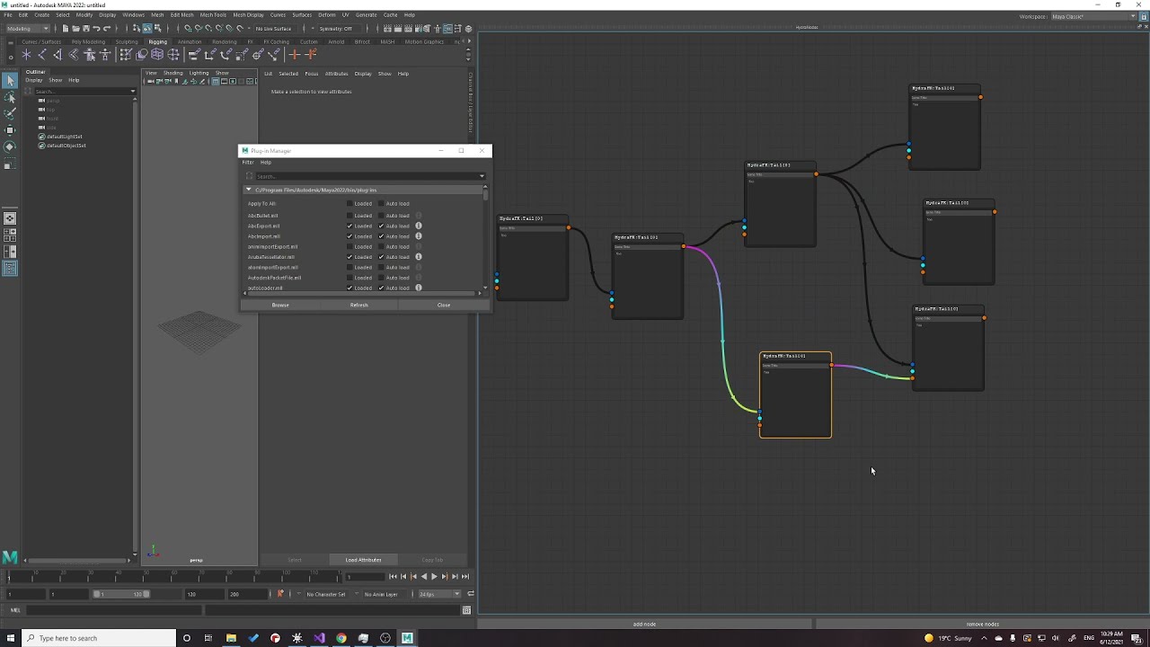The height and width of the screenshot is (647, 1150).
Task: Click the Save Scene icon in the status line
Action: [x=85, y=29]
